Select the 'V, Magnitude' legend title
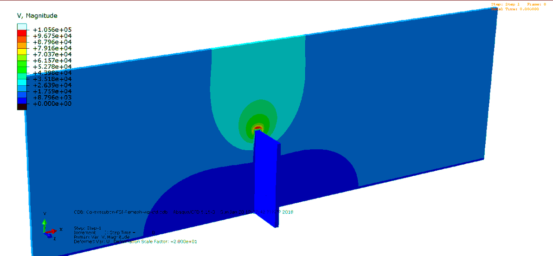This screenshot has height=256, width=553. 37,16
